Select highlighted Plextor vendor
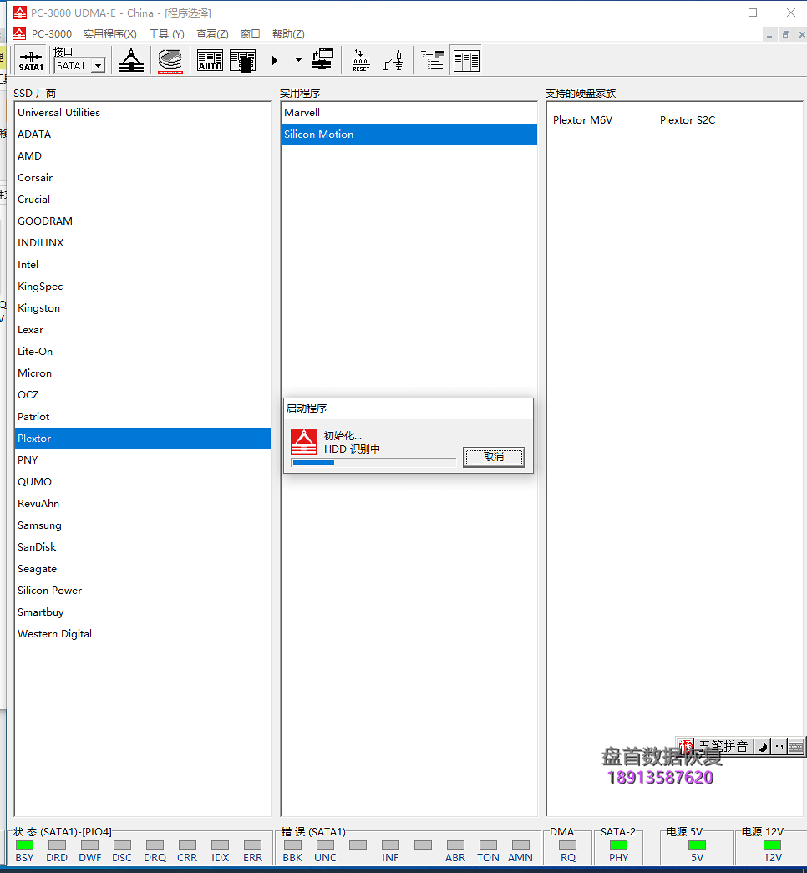The height and width of the screenshot is (873, 807). click(x=143, y=438)
